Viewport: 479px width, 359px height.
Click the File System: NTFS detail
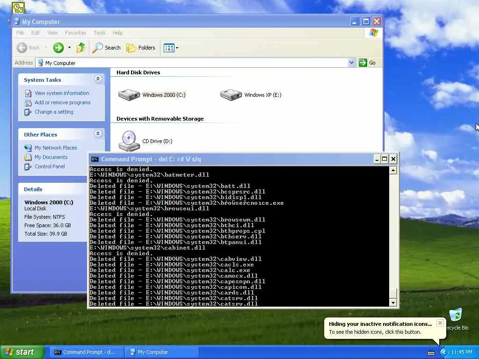pos(44,217)
